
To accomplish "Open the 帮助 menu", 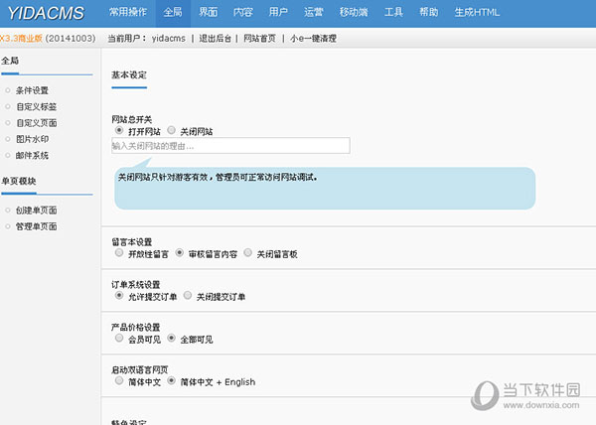I will coord(429,12).
